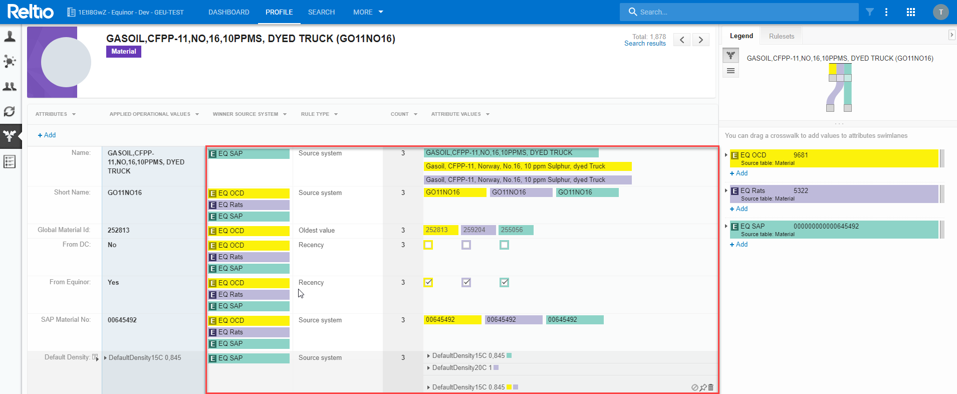Click the yellow swatch in legend diagram
Screen dimensions: 957x394
(832, 69)
